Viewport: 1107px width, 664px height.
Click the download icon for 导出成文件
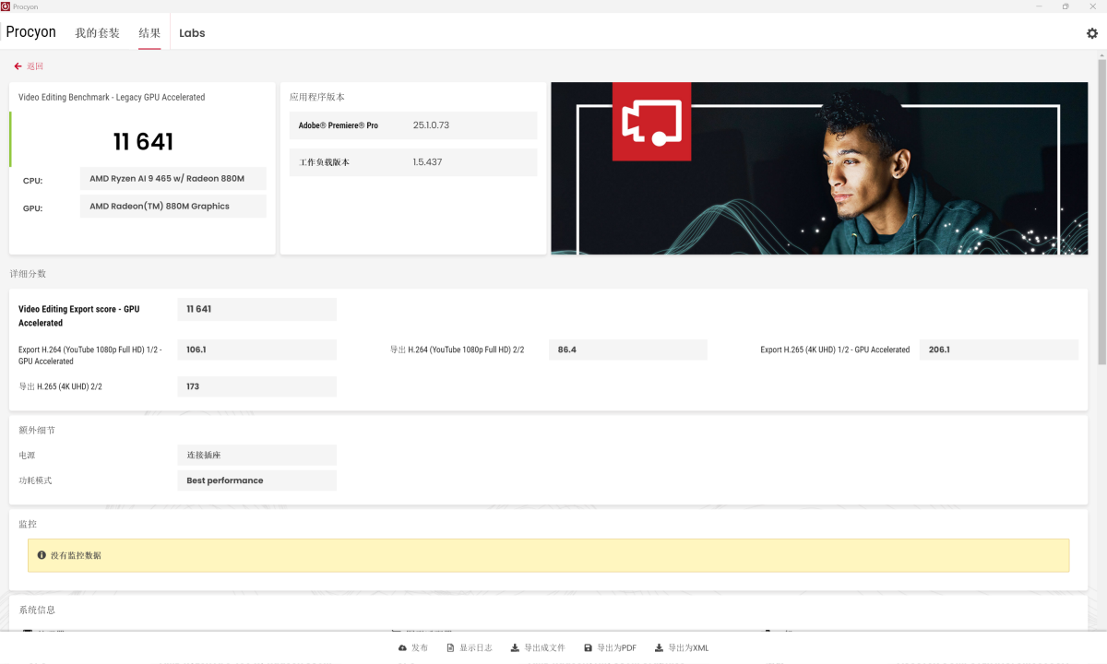(x=515, y=648)
